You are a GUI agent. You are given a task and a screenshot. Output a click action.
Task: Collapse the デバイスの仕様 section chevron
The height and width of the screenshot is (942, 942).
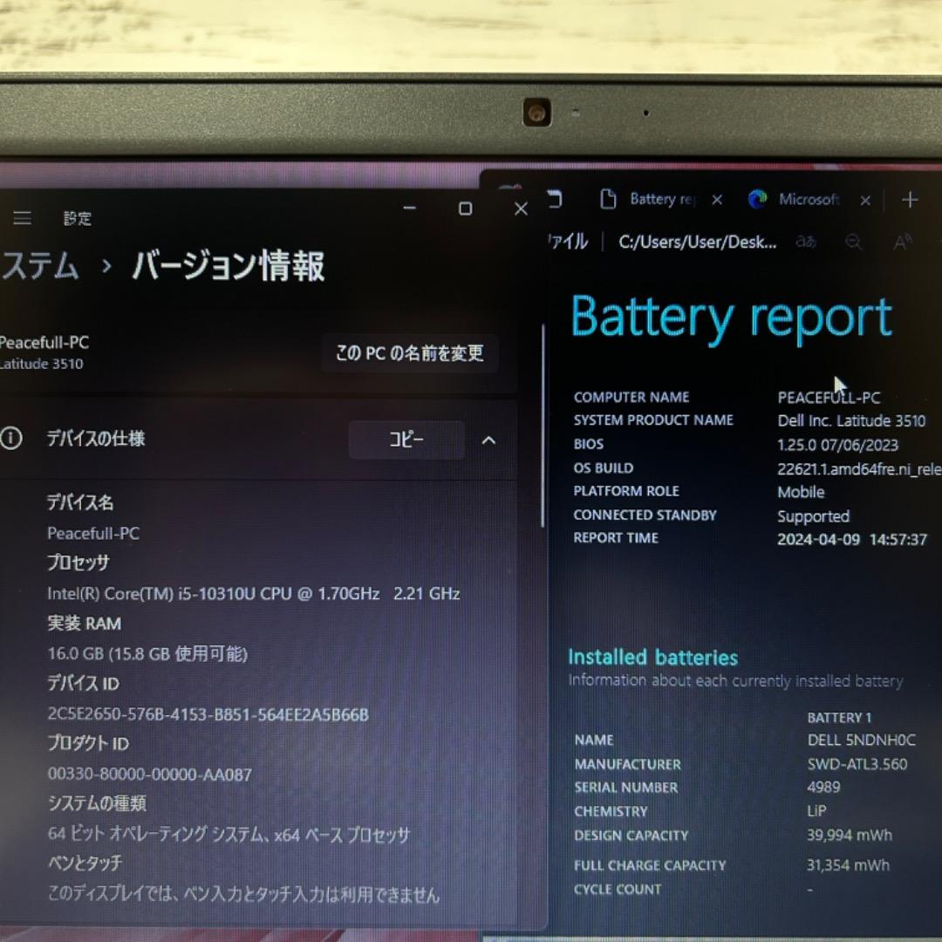point(489,440)
